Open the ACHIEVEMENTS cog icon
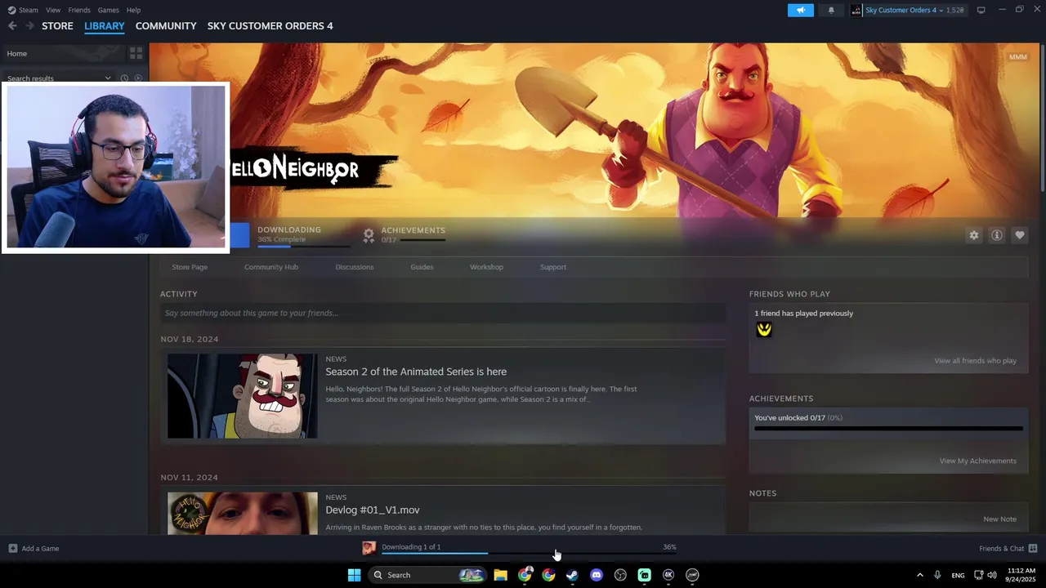 tap(369, 235)
